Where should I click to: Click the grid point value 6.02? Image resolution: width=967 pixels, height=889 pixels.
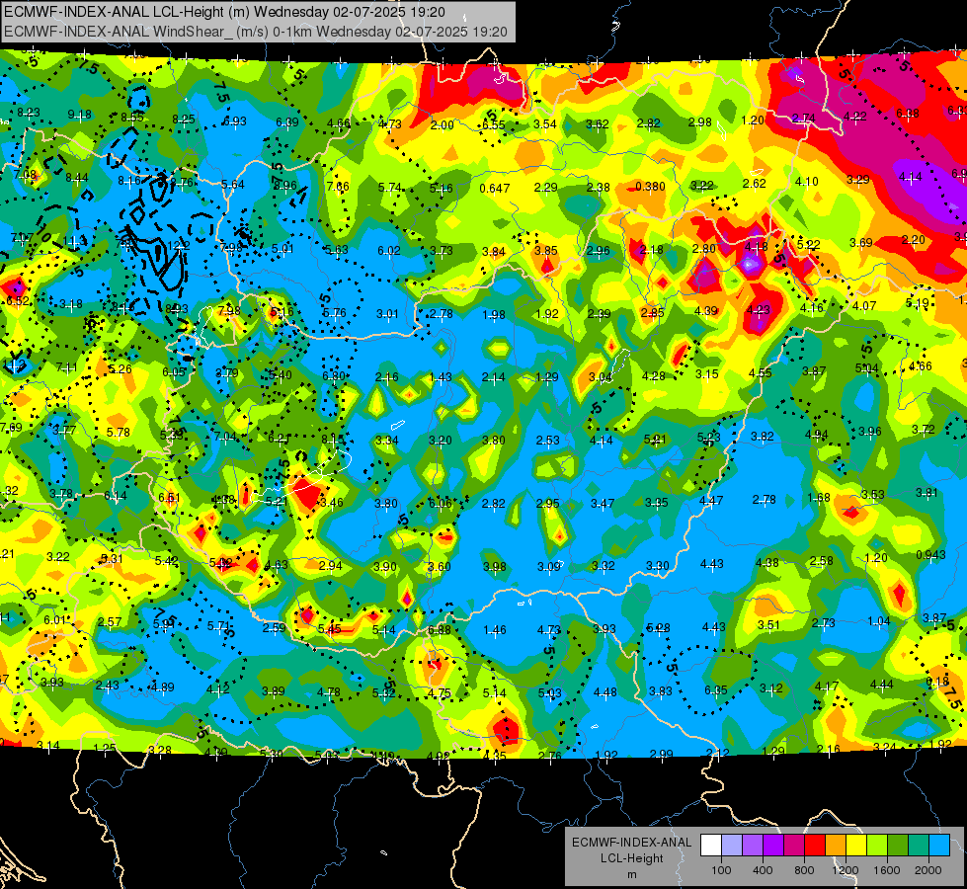[389, 251]
